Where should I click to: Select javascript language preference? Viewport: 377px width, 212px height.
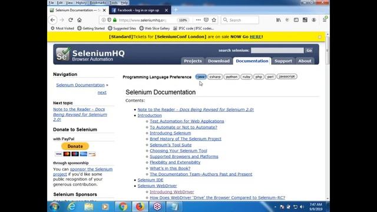[x=287, y=77]
